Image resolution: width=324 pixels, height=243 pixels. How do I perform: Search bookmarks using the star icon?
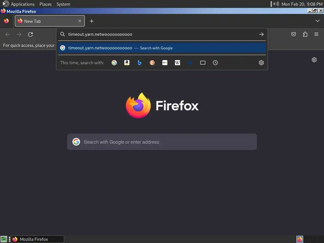(x=190, y=63)
